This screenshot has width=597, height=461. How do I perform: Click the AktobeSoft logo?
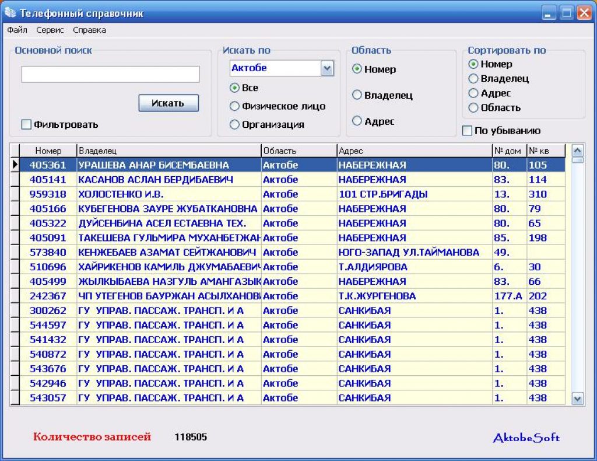(526, 438)
